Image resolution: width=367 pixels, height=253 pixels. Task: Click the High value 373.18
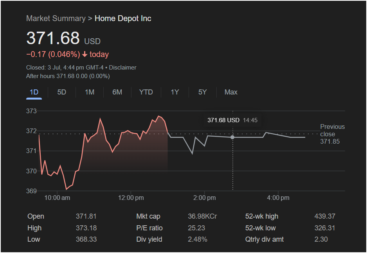tap(86, 228)
